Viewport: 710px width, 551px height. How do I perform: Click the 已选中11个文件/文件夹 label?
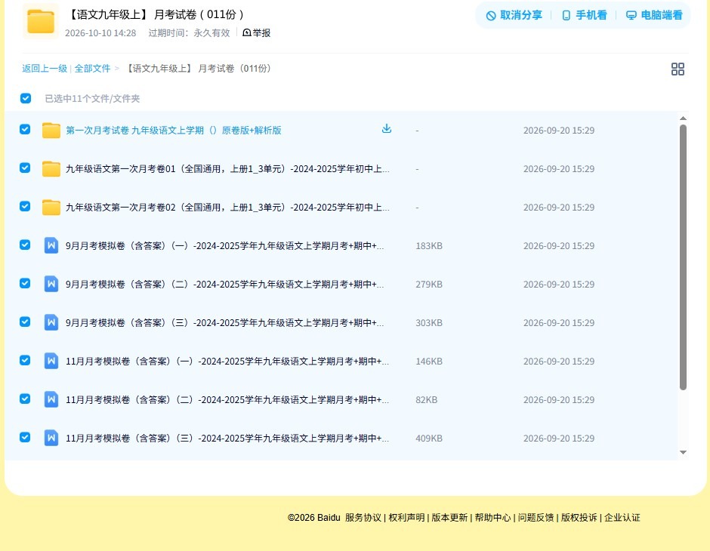[x=92, y=98]
